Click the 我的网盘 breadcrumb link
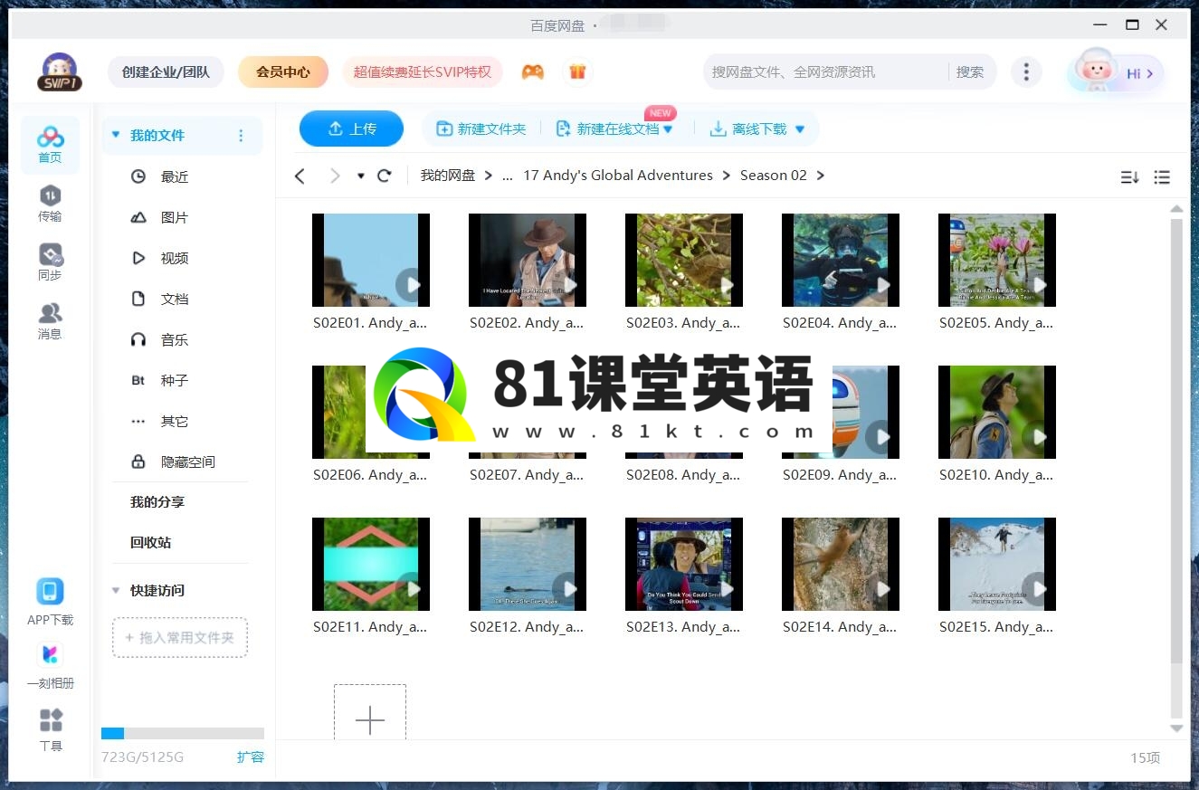Image resolution: width=1199 pixels, height=790 pixels. pos(448,176)
